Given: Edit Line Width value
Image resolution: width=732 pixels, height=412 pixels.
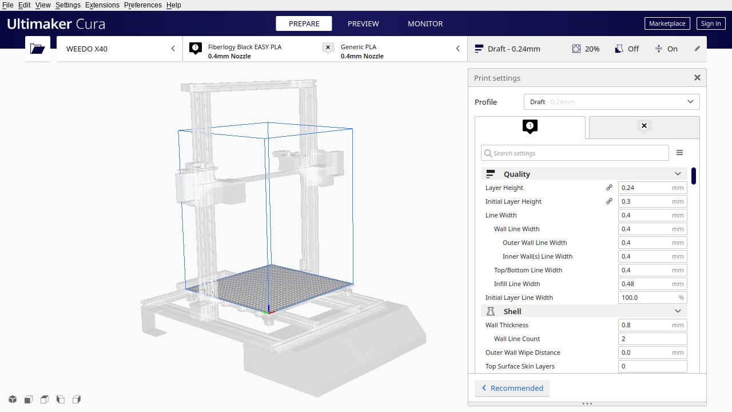Looking at the screenshot, I should [x=653, y=215].
